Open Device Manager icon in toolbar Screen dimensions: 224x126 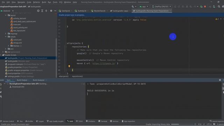click(214, 7)
